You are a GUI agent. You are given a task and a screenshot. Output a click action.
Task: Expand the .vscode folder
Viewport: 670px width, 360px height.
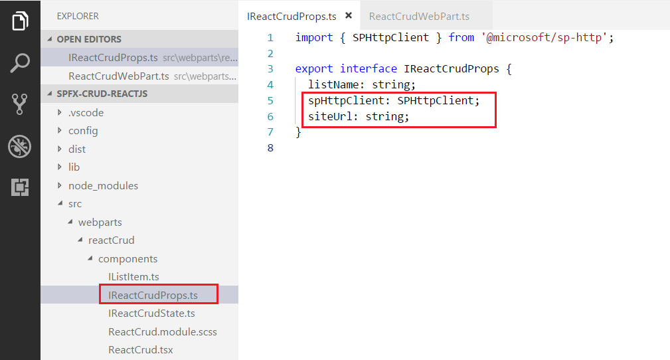pos(86,112)
